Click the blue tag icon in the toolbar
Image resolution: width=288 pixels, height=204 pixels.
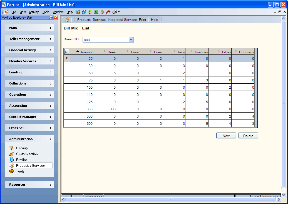click(84, 12)
